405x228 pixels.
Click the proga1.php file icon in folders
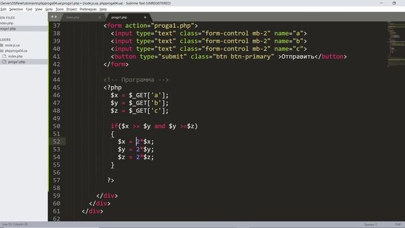click(4, 62)
